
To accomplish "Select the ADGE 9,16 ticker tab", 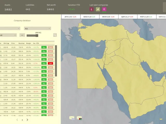I will point(90,17).
